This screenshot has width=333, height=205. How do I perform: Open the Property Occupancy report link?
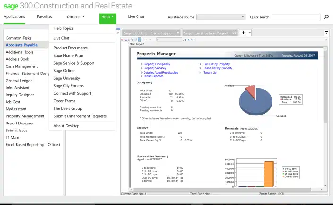pos(156,64)
